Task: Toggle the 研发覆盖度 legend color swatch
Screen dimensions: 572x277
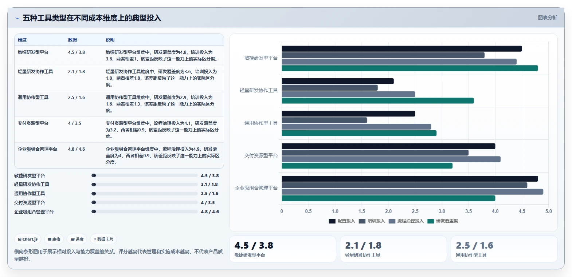Action: click(431, 221)
